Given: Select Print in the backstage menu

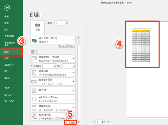Looking at the screenshot, I should pos(12,52).
